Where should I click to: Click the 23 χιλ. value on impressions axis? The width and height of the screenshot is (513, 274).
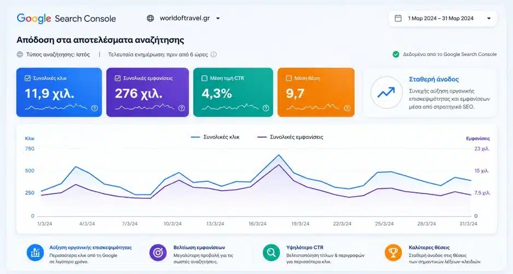(x=482, y=149)
